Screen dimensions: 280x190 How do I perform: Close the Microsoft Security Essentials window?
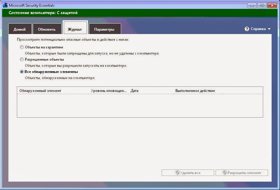tap(272, 5)
